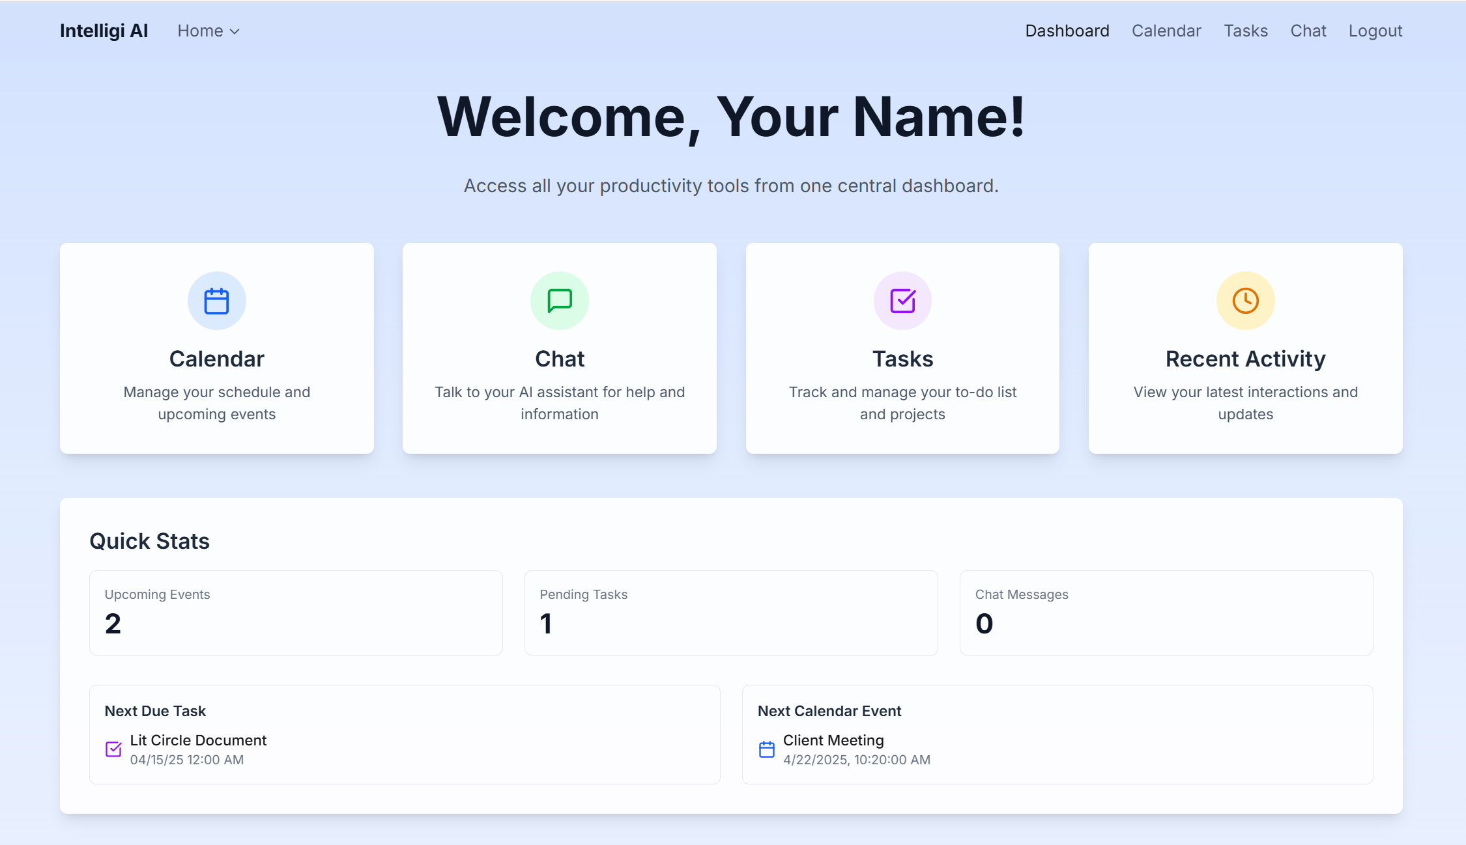Screen dimensions: 1466x845
Task: Click the Logout link
Action: 1375,31
